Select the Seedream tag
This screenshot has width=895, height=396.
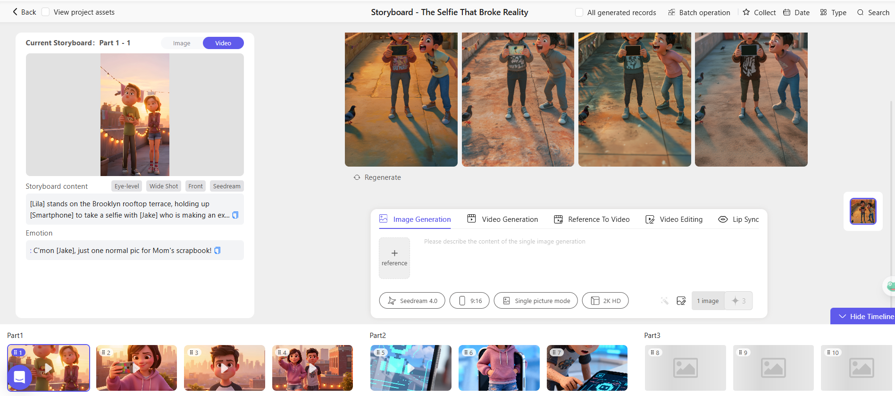[x=226, y=186]
